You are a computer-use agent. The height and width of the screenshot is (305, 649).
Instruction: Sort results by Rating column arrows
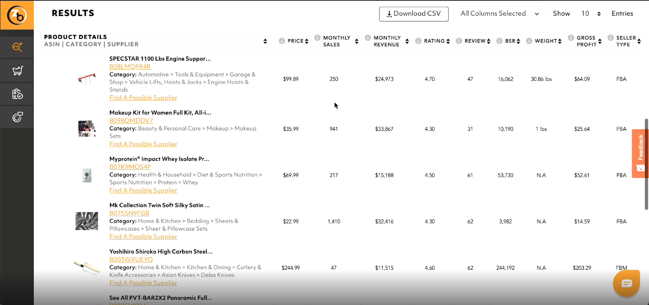448,41
